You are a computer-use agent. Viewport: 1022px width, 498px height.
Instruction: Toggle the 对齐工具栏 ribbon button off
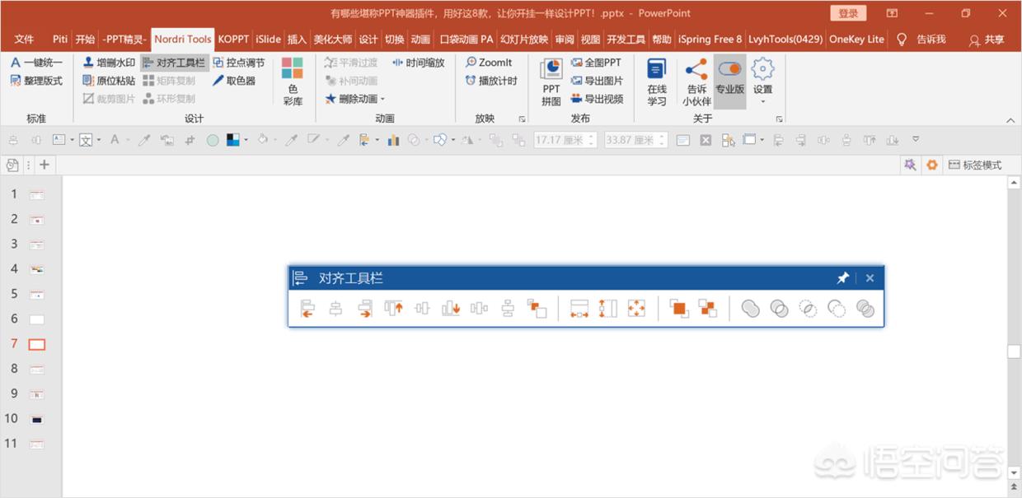176,62
